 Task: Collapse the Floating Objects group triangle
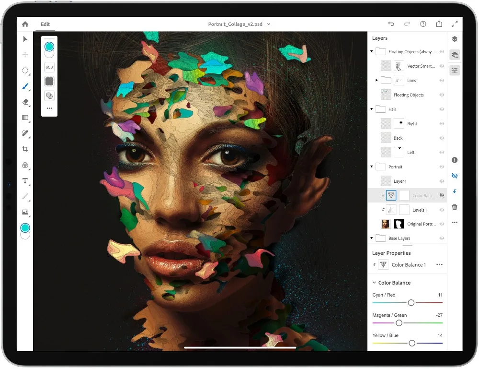(x=372, y=51)
